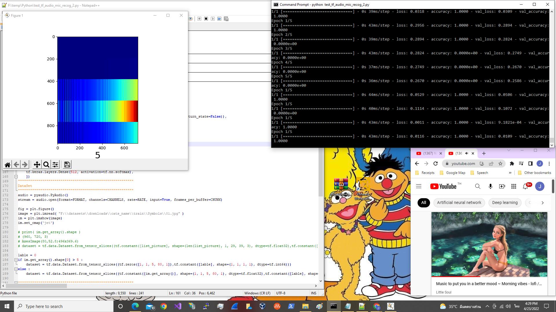Image resolution: width=556 pixels, height=312 pixels.
Task: Save recorded macro icon in Notepad++
Action: [226, 19]
